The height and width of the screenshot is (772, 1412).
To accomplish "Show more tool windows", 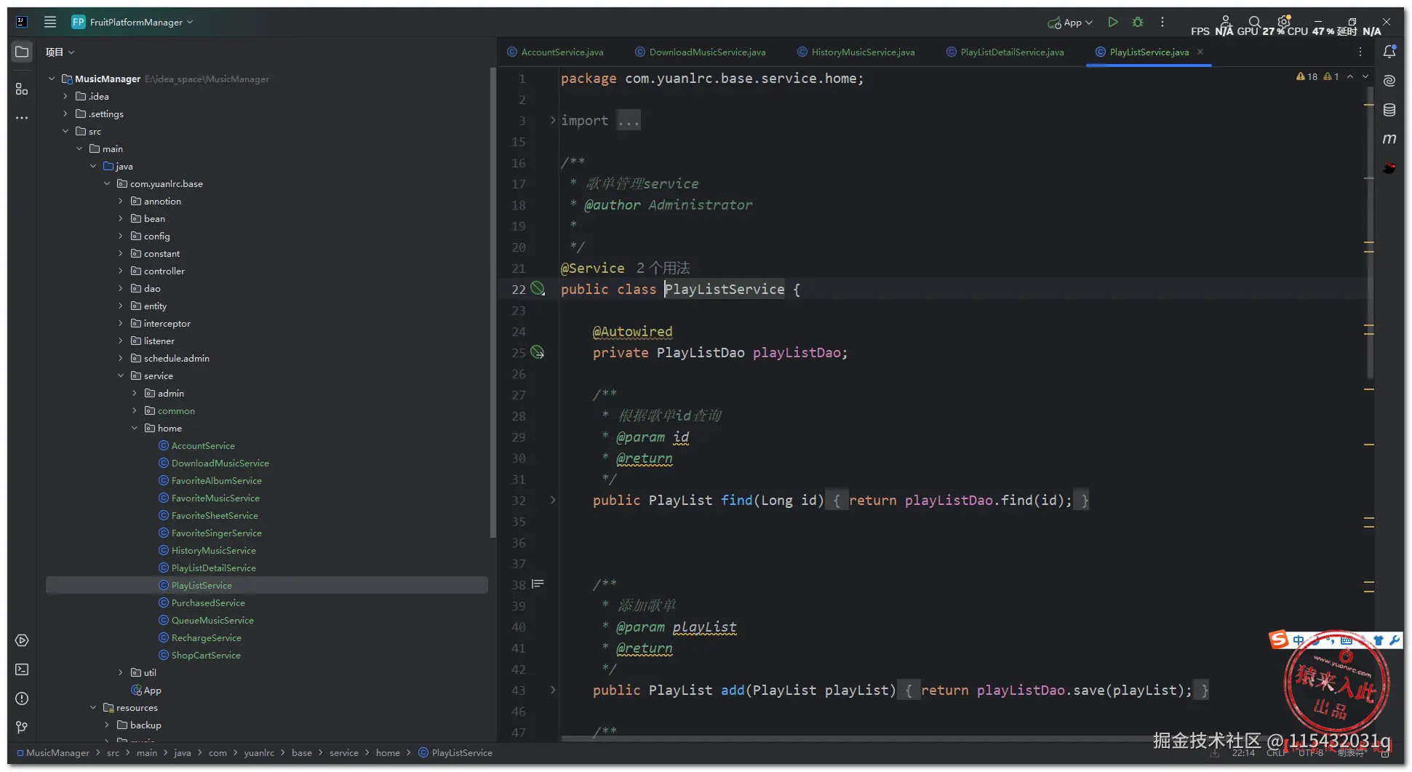I will click(22, 117).
